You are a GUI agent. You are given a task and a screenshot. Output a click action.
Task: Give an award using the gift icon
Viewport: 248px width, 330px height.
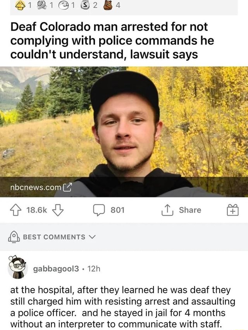(232, 210)
